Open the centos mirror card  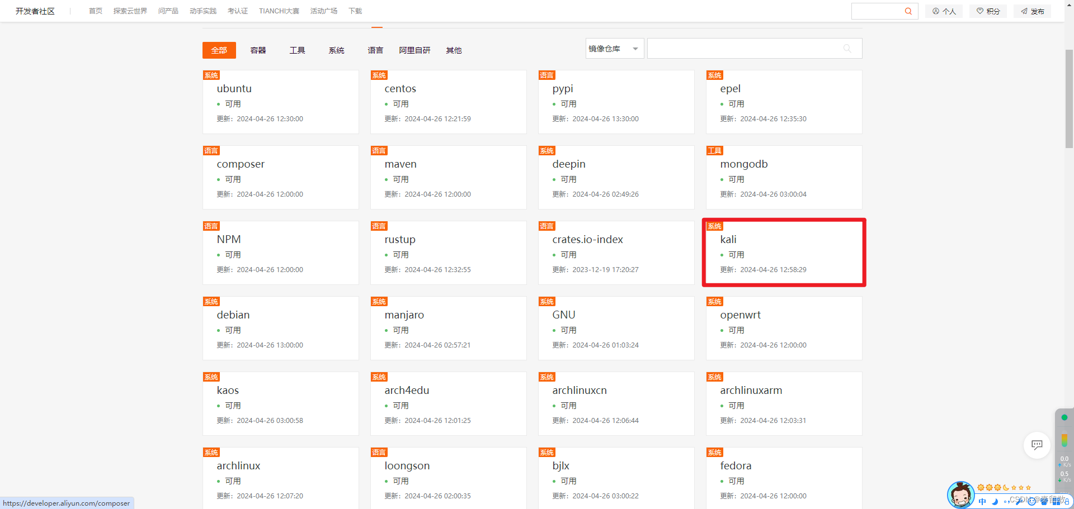(448, 102)
